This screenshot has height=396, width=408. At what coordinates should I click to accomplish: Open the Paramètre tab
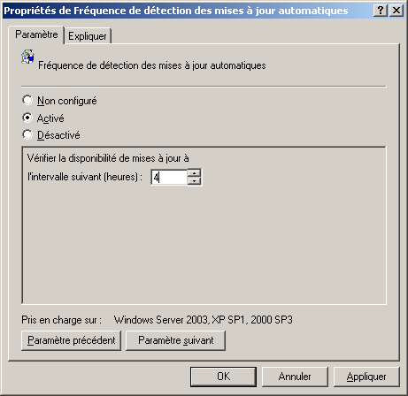pos(36,34)
